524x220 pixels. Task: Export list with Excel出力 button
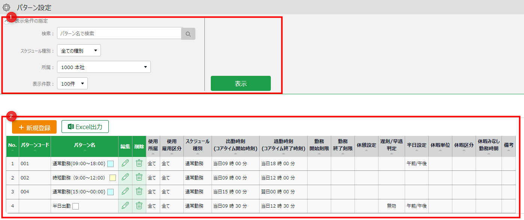(85, 127)
